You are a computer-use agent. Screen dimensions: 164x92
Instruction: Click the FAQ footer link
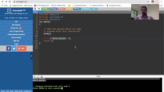coord(7,91)
